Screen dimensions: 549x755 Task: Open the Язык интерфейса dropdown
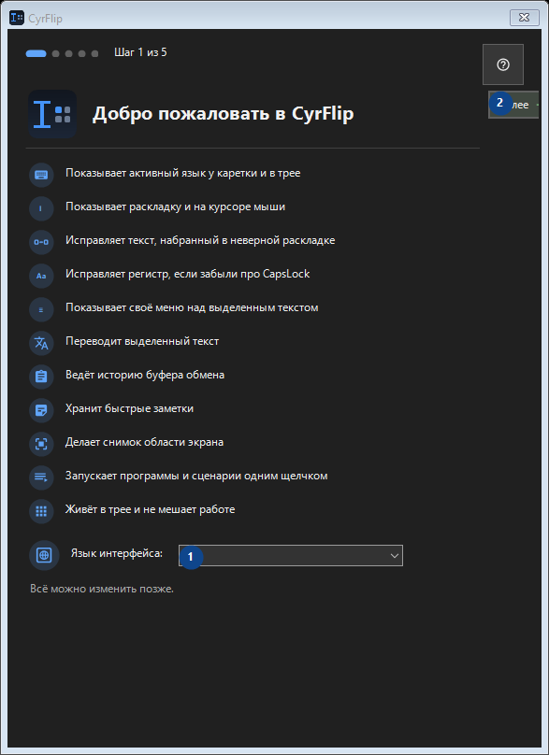point(291,556)
